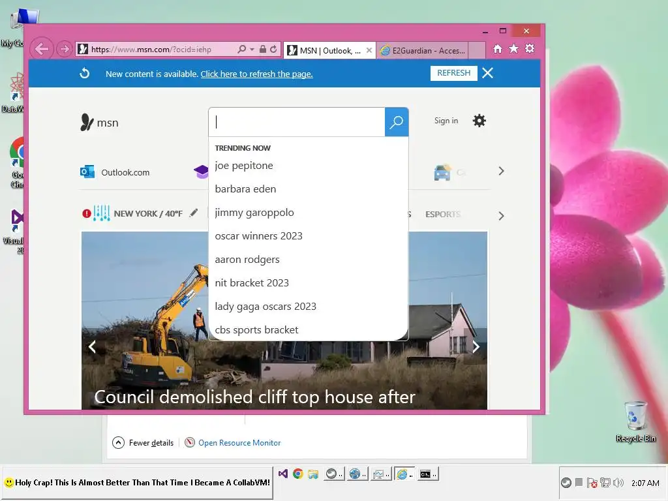Screen dimensions: 668x501
Task: Select the 'cbs sports bracket' suggestion
Action: point(309,329)
